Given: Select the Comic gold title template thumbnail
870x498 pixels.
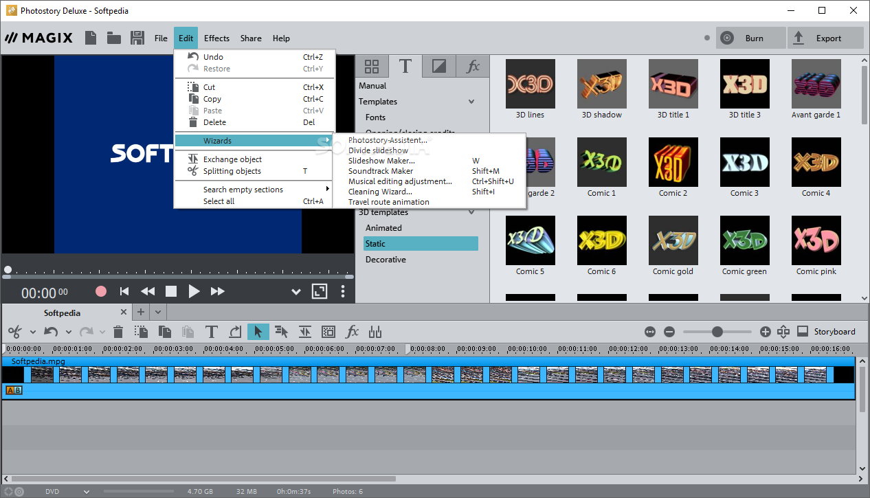Looking at the screenshot, I should coord(673,240).
